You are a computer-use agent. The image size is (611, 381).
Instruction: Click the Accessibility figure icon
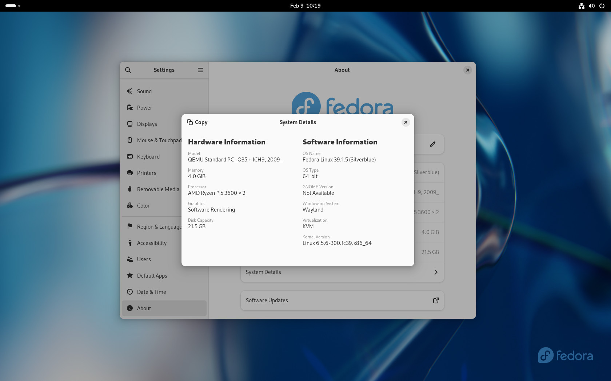coord(130,243)
